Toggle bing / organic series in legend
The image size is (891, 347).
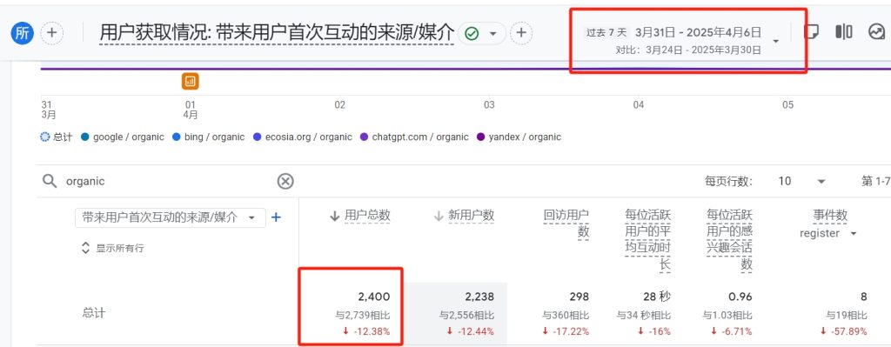(x=208, y=137)
